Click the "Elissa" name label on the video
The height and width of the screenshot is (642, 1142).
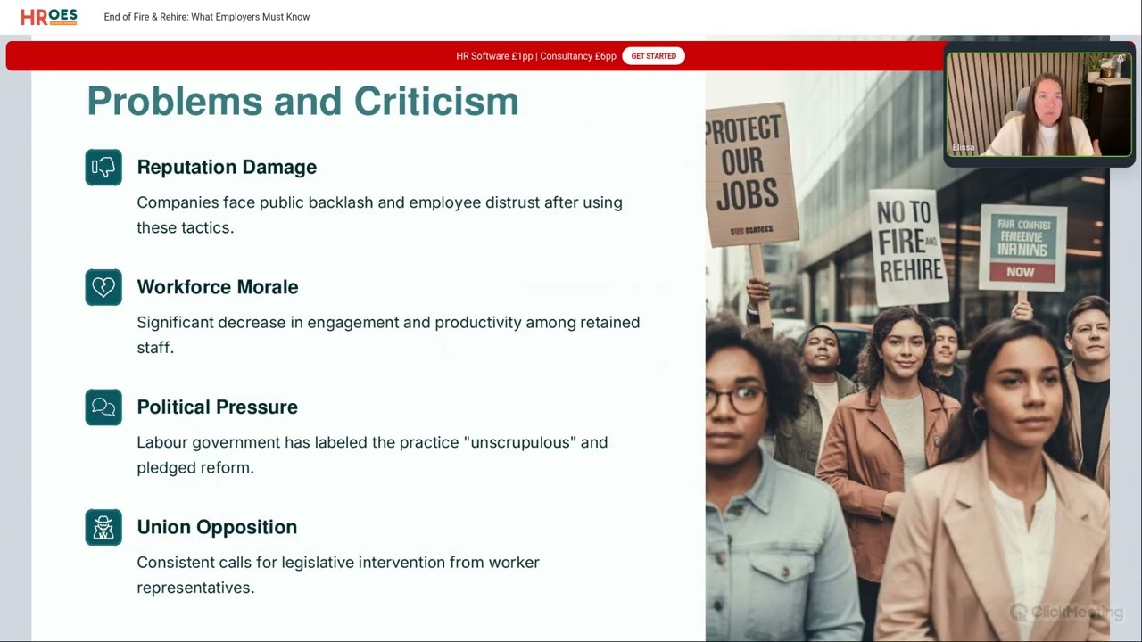click(964, 147)
